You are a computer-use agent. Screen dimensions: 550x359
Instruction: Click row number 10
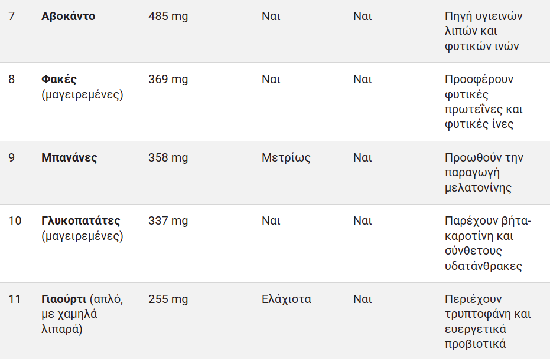pos(15,221)
